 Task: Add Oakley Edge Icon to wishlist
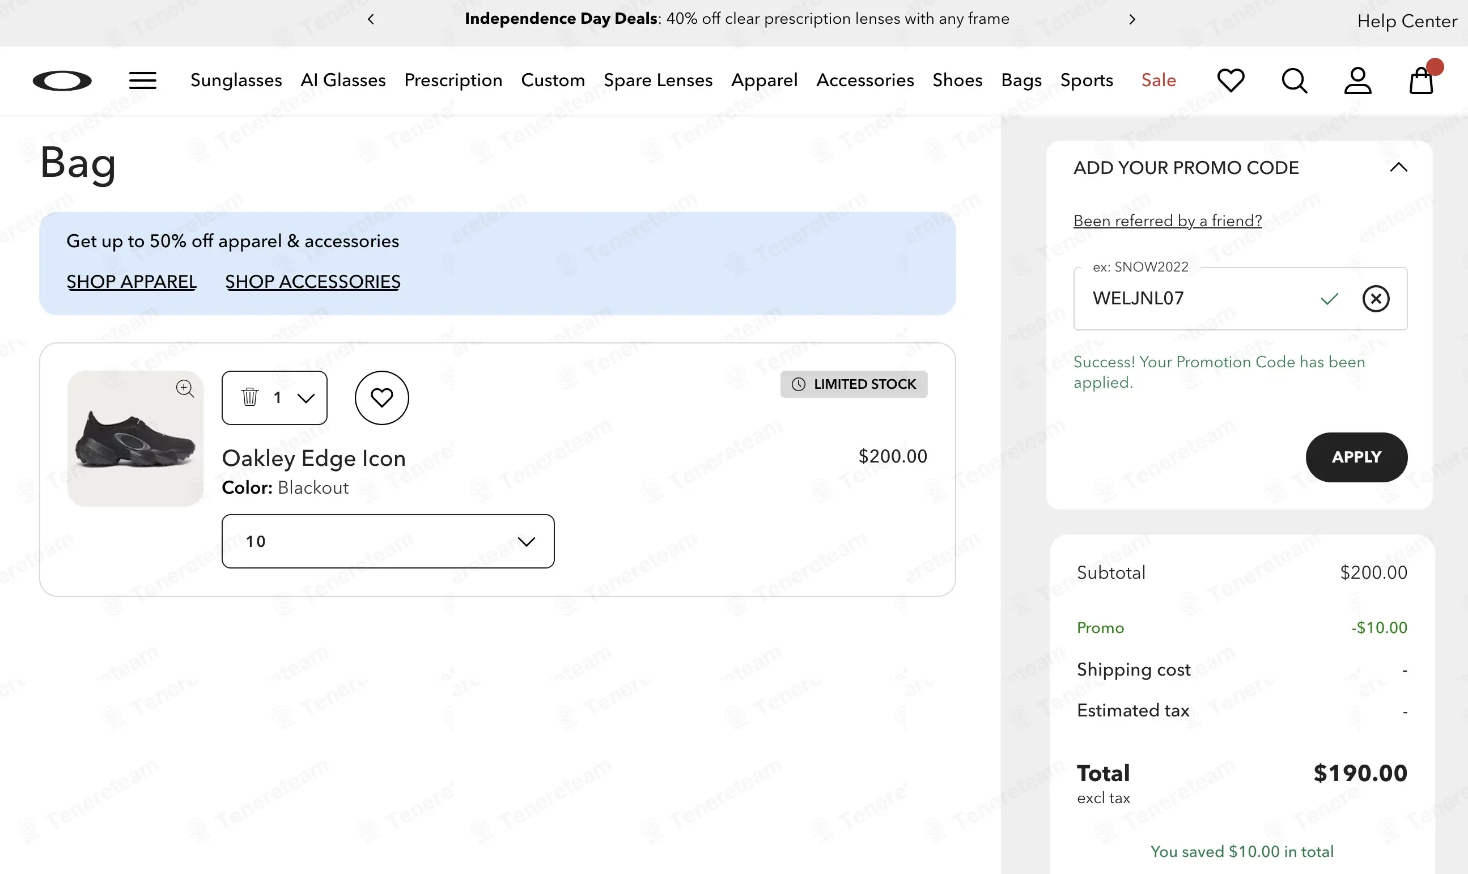(381, 397)
